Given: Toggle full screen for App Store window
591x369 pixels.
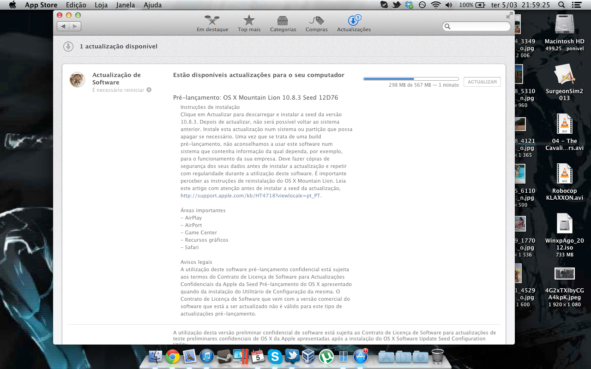Looking at the screenshot, I should click(x=509, y=15).
